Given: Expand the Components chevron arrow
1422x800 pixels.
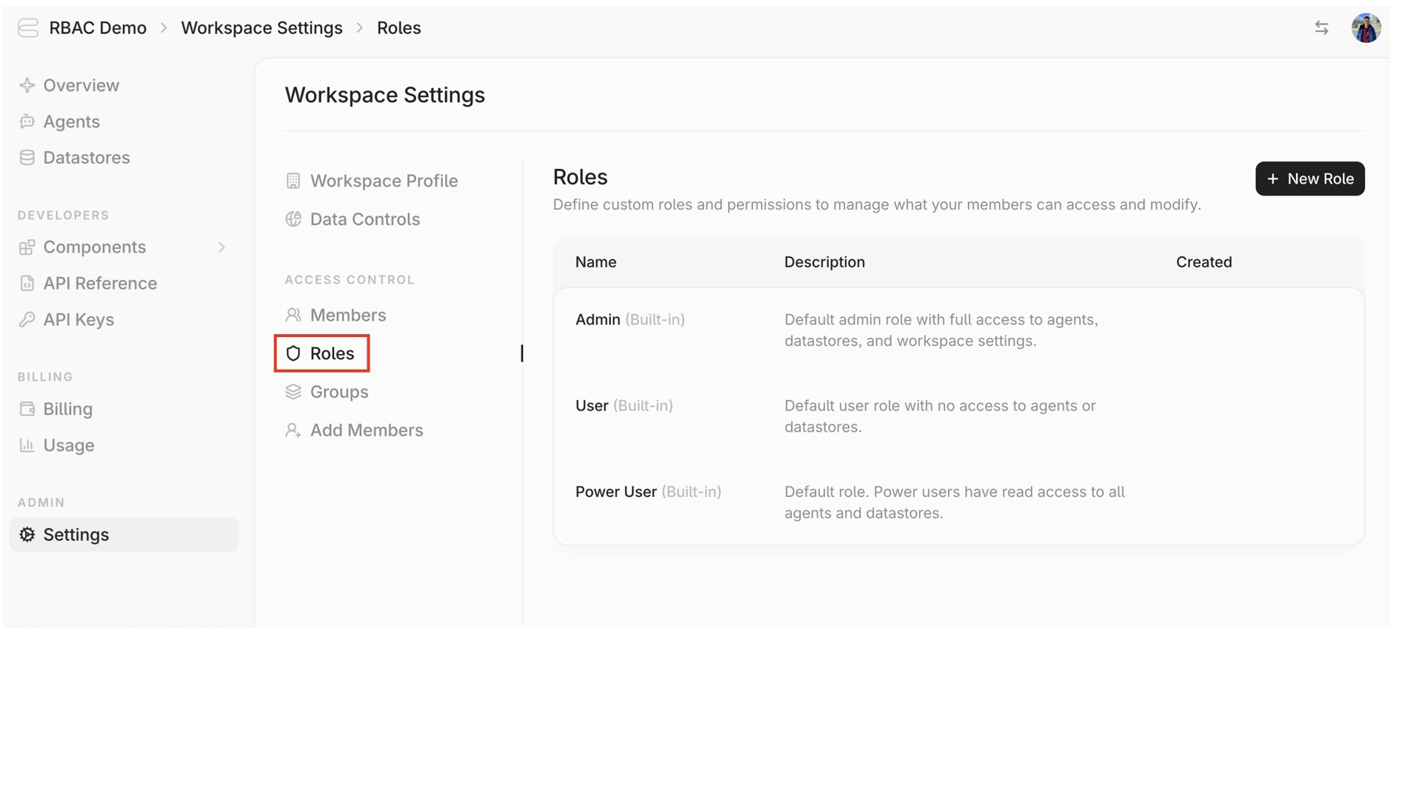Looking at the screenshot, I should pyautogui.click(x=221, y=247).
